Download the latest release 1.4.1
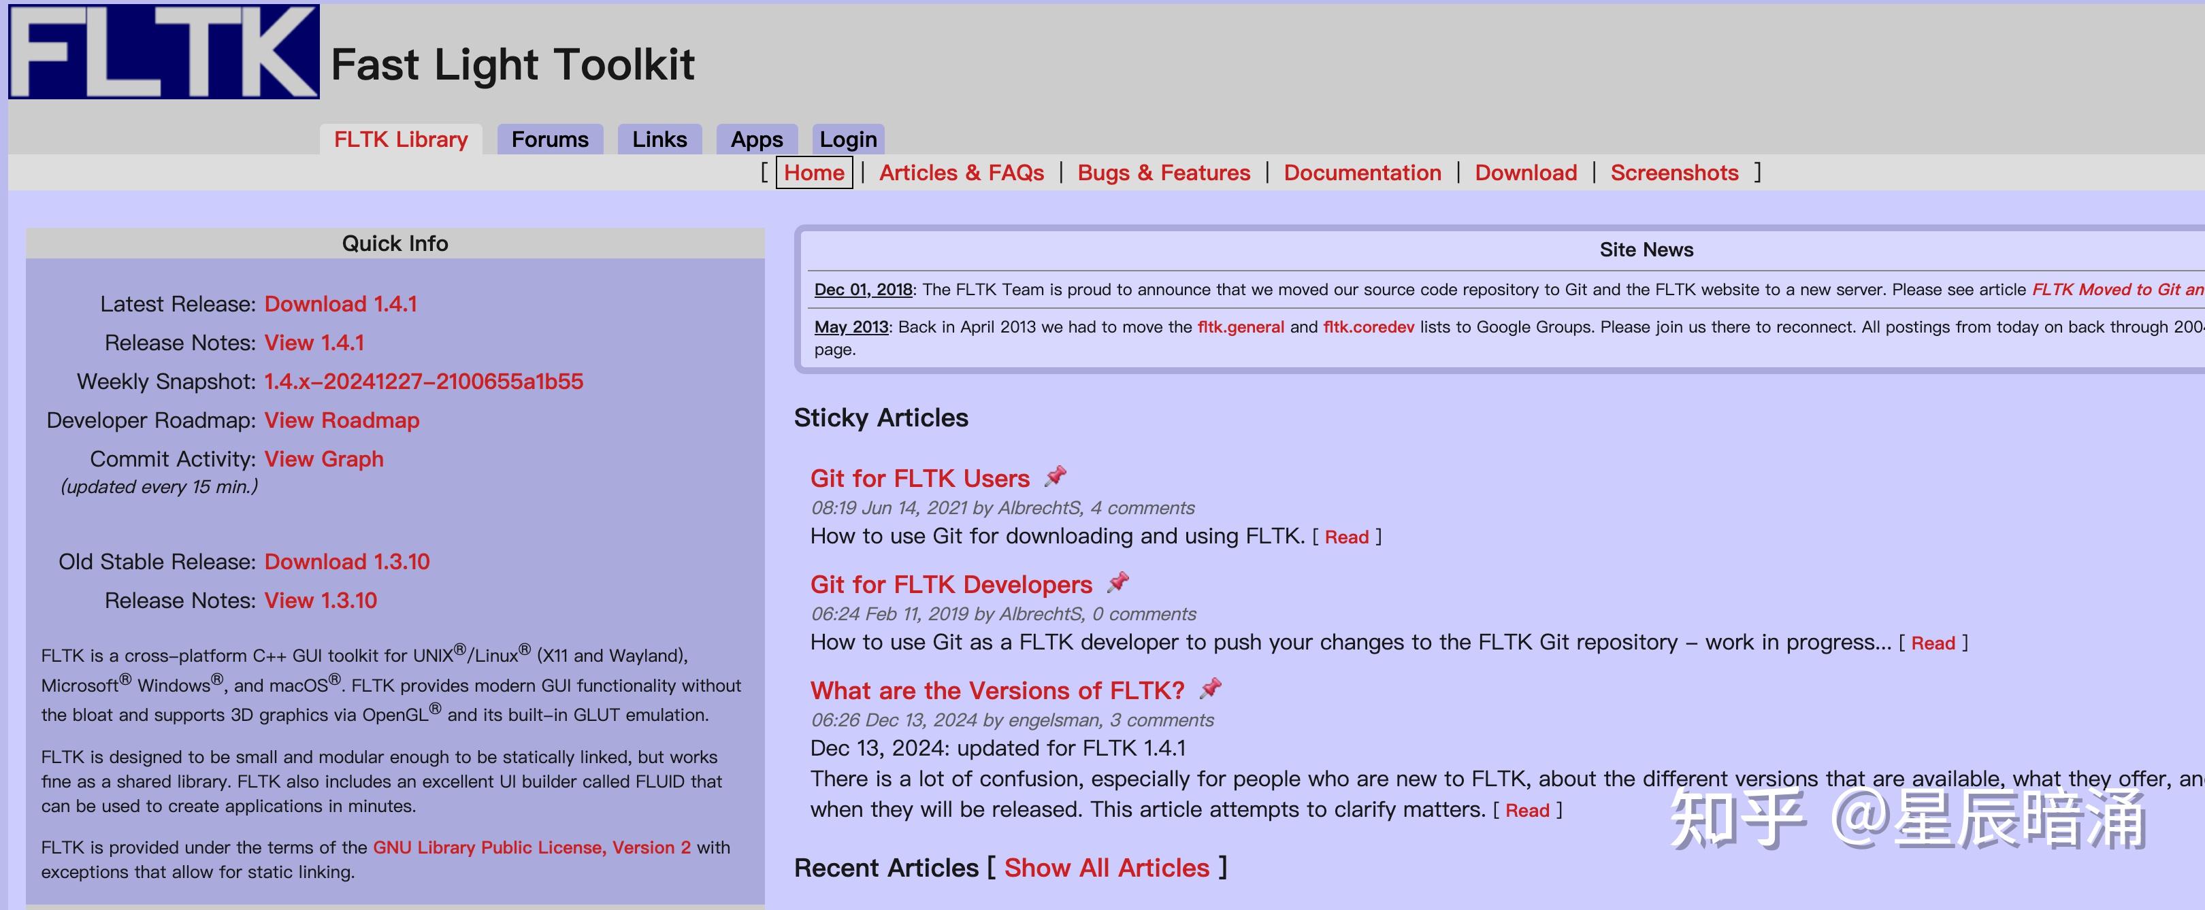 pyautogui.click(x=341, y=303)
